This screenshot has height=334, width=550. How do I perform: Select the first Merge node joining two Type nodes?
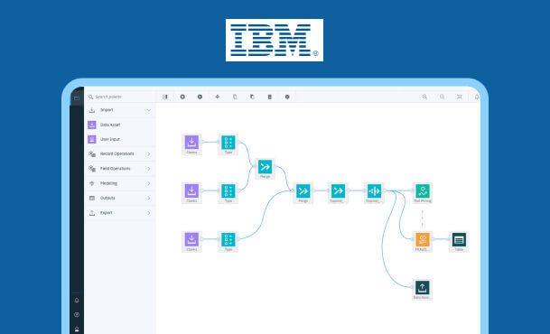[x=266, y=169]
